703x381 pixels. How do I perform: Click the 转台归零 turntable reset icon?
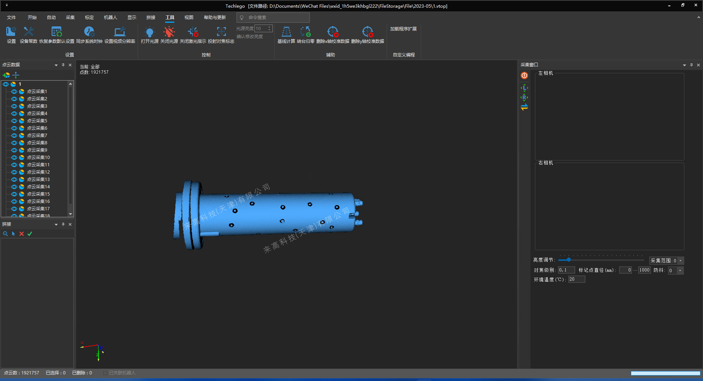305,32
